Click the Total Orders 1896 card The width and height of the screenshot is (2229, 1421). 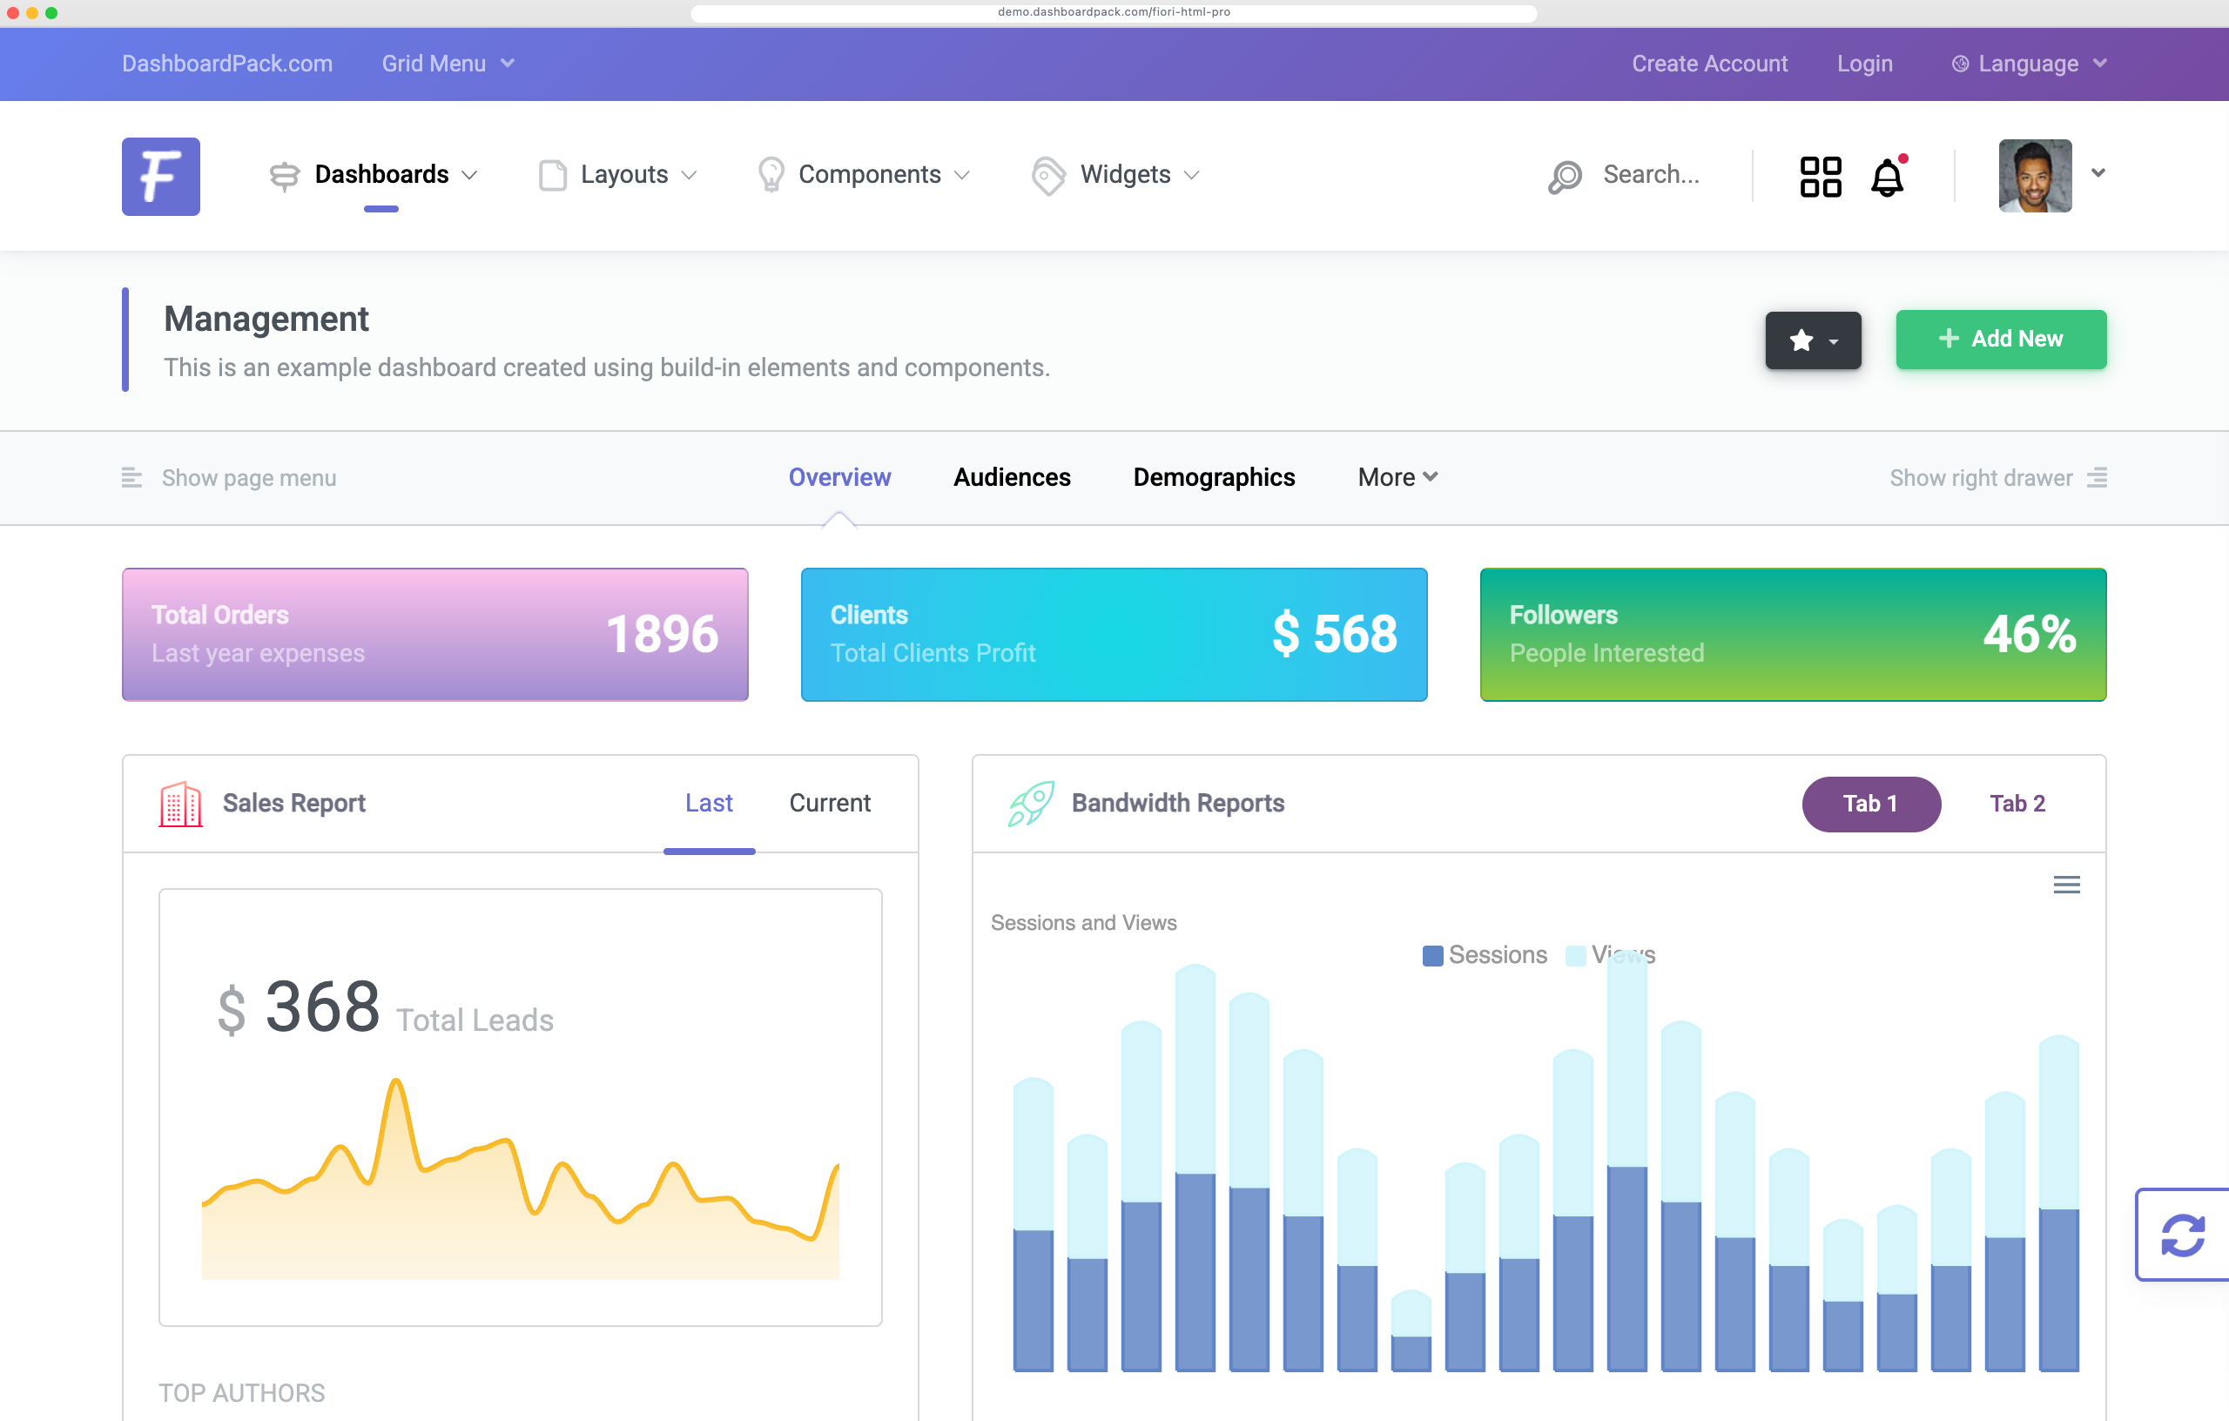click(x=435, y=635)
